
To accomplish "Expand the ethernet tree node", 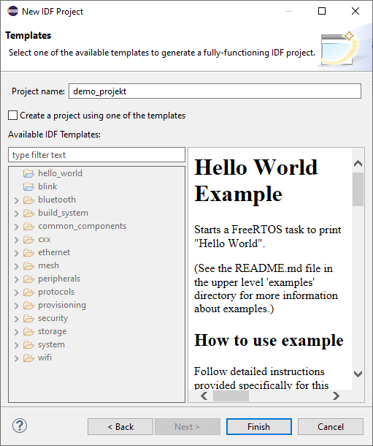I will pos(17,253).
